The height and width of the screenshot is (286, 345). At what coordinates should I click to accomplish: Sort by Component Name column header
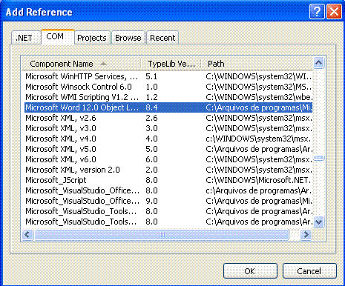point(81,64)
